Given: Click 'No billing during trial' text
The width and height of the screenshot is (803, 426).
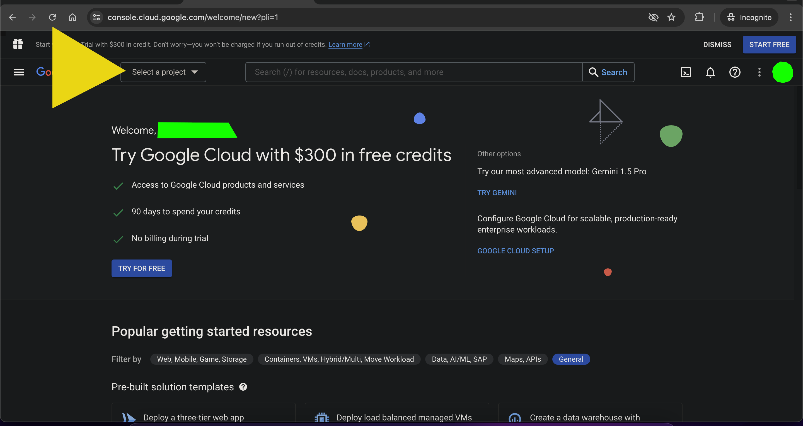Looking at the screenshot, I should tap(170, 239).
